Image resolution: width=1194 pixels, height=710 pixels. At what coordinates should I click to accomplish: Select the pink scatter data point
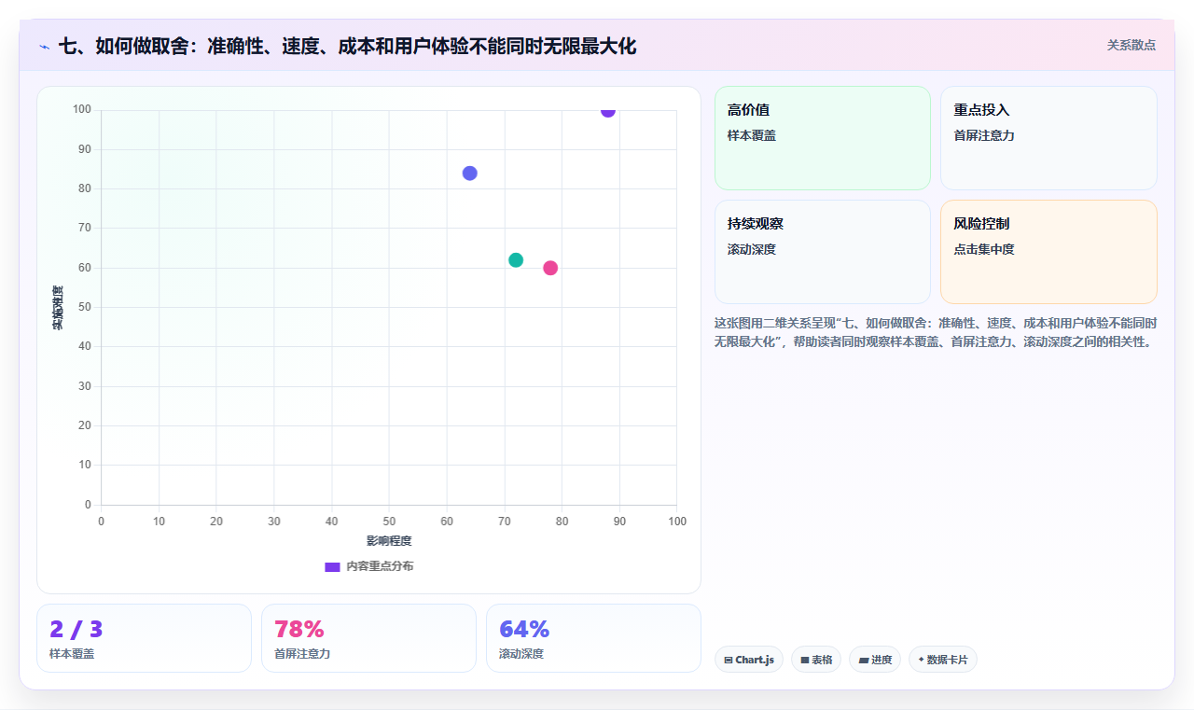pyautogui.click(x=550, y=268)
